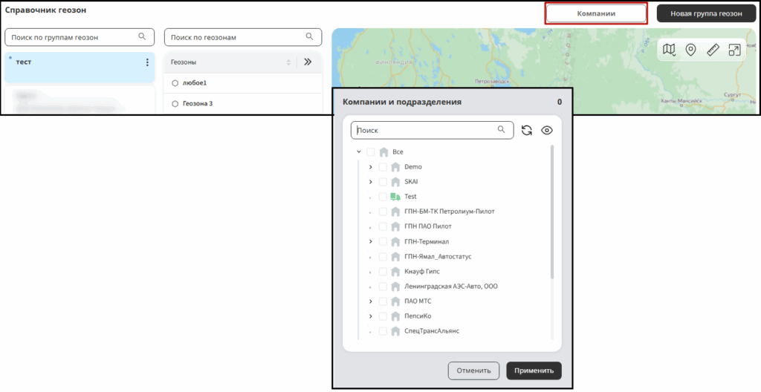
Task: Toggle the eye visibility icon
Action: tap(548, 130)
